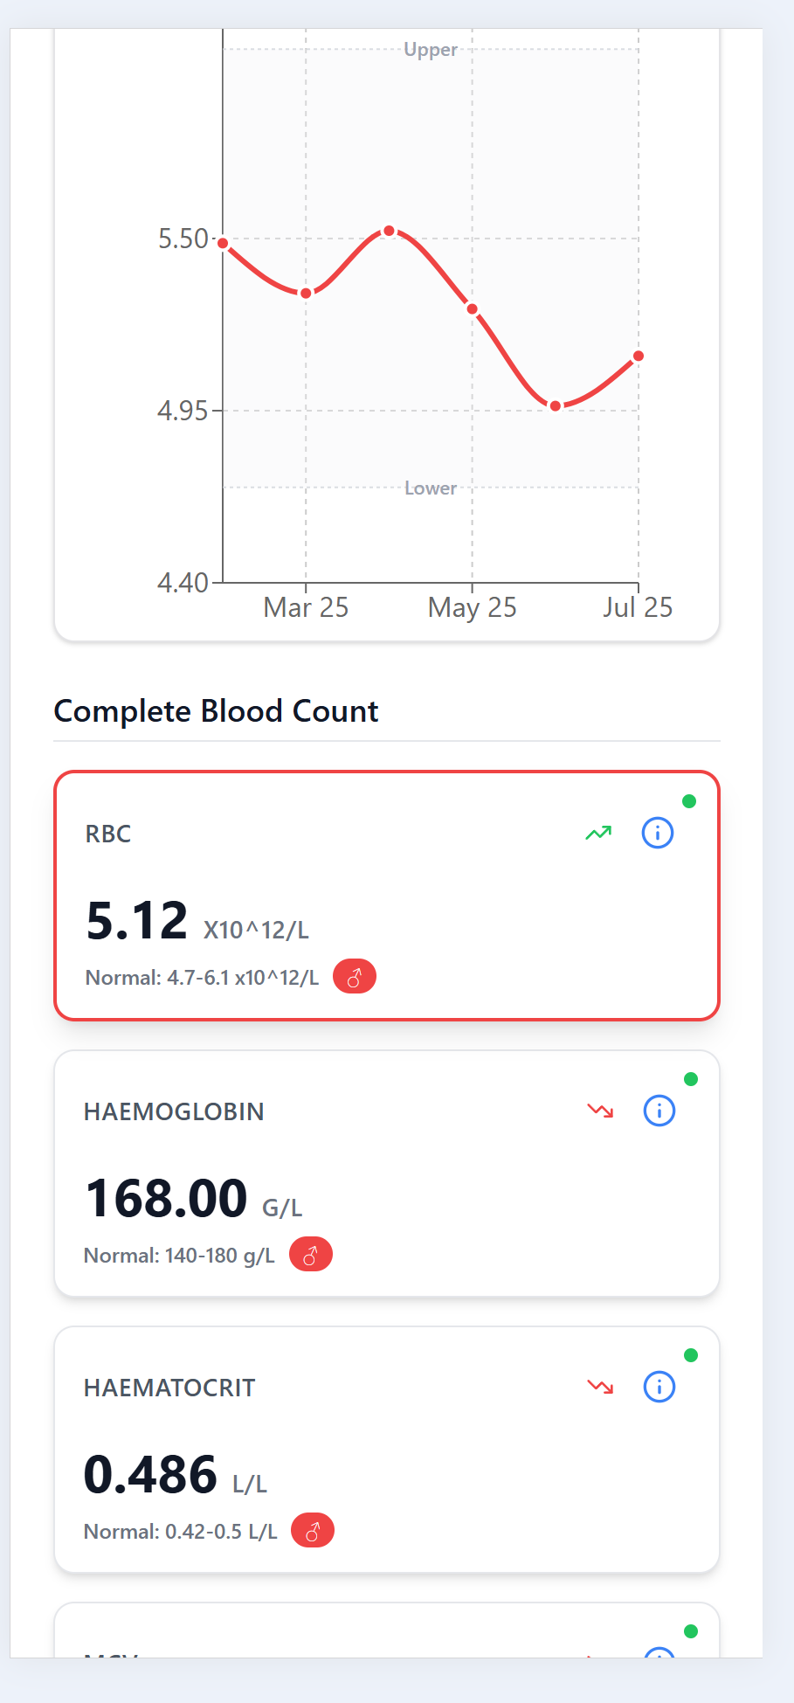Click the data point above Mar 25

coord(306,294)
